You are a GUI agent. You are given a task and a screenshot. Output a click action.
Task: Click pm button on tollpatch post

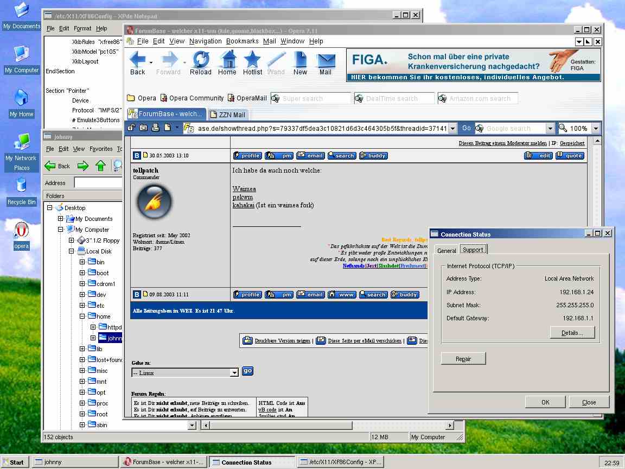(279, 156)
